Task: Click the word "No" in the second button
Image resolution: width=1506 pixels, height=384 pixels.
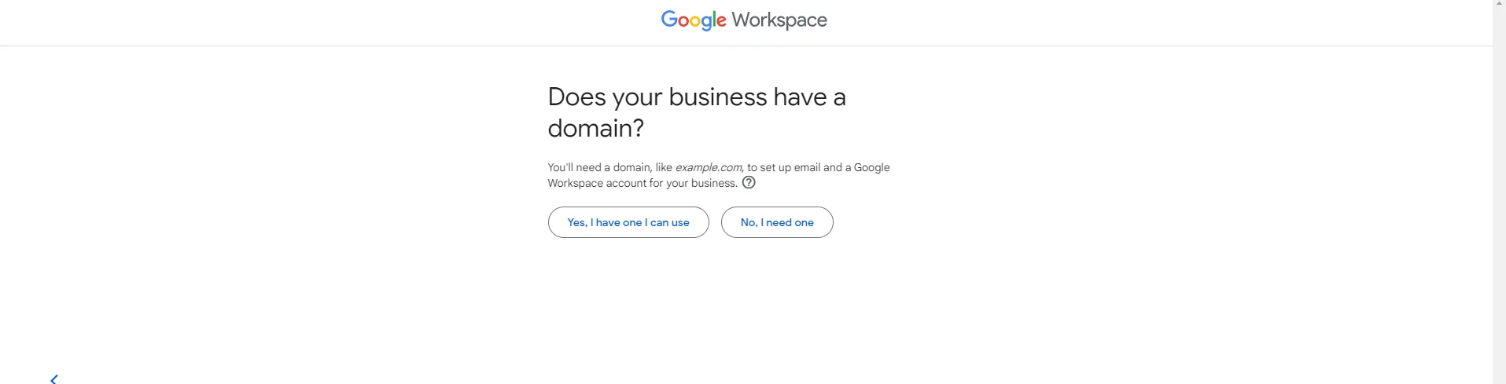Action: click(748, 222)
